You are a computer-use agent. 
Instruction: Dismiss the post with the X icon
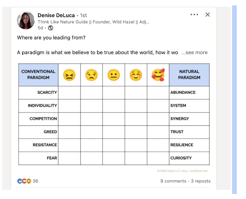point(208,15)
